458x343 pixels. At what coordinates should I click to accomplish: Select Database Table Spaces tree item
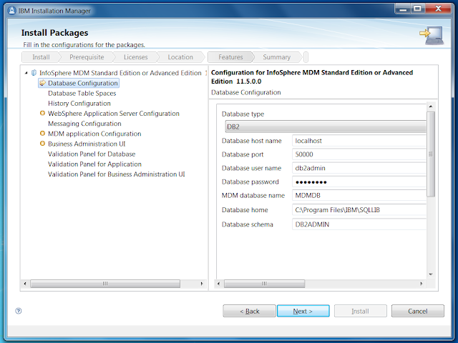[82, 94]
